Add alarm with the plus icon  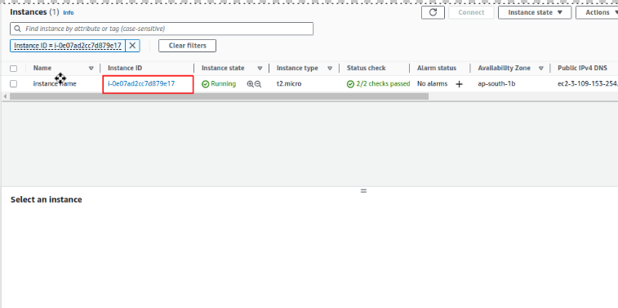459,84
